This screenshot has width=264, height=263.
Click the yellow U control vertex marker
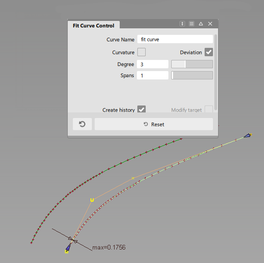click(92, 200)
